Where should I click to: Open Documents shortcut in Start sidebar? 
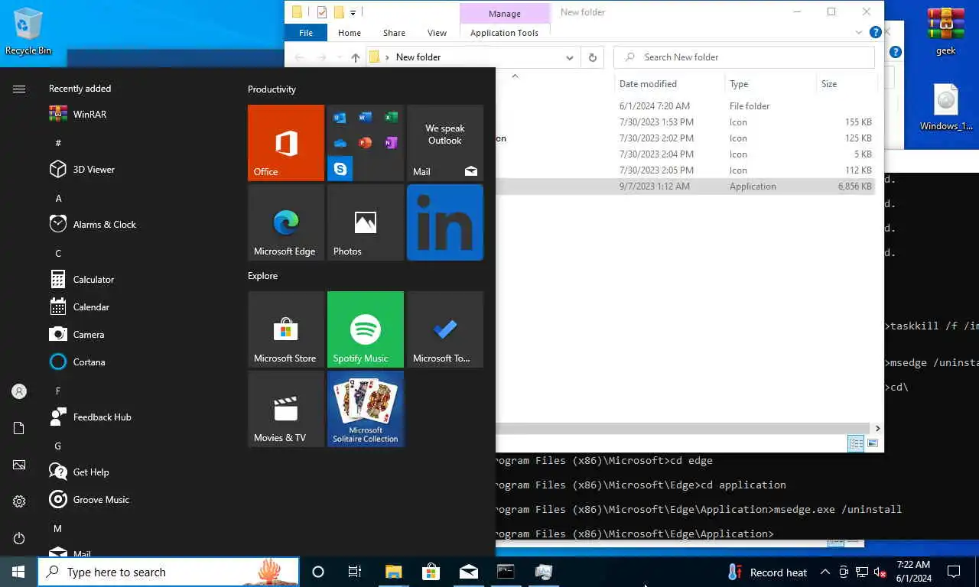pyautogui.click(x=19, y=429)
